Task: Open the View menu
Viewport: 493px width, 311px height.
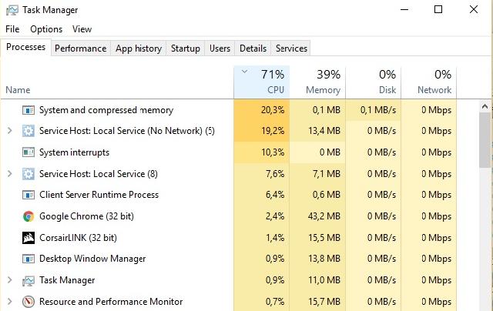Action: 82,29
